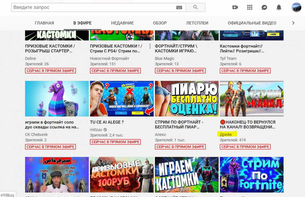The image size is (305, 197).
Task: Open the Стрим По Fortnite thumbnail
Action: point(252,175)
